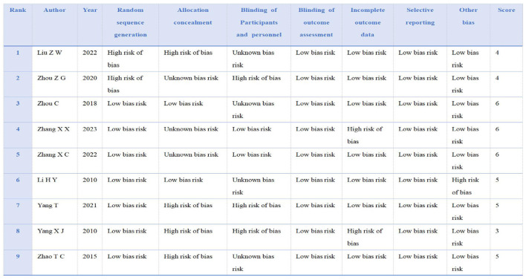Click Liu Z W's allocation 'High risk of bias'
Image resolution: width=526 pixels, height=280 pixels.
(188, 53)
